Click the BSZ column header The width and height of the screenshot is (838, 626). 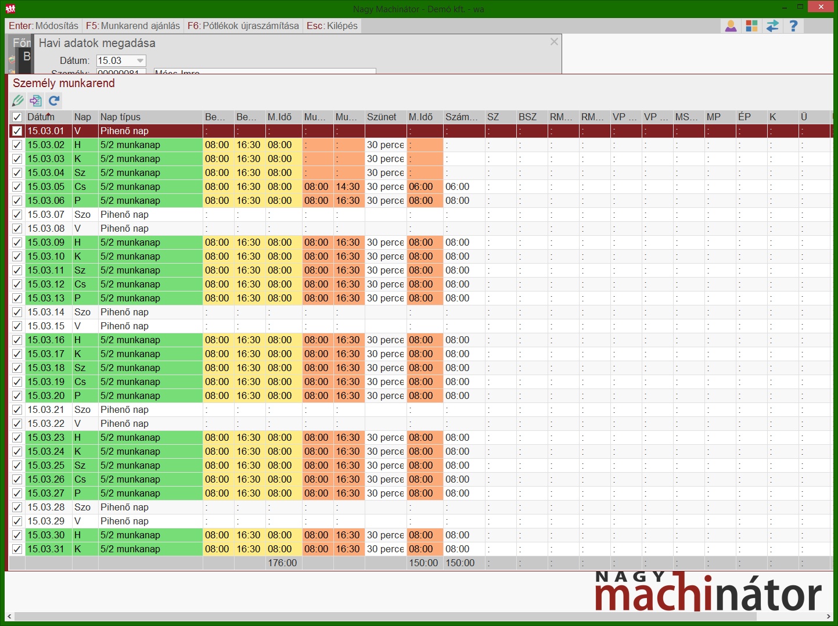click(x=531, y=117)
